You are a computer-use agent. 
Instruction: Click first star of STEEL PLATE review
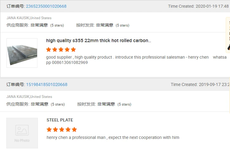tap(49, 129)
